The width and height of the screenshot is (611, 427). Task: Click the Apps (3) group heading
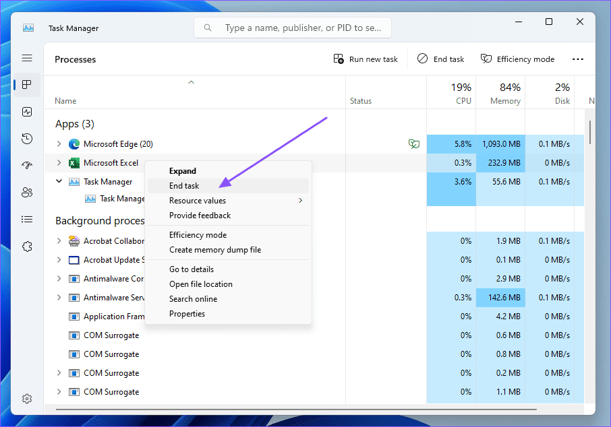(75, 124)
